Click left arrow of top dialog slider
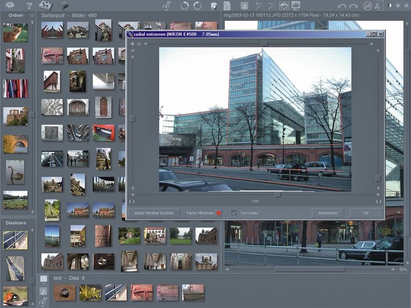The width and height of the screenshot is (411, 308). click(146, 44)
